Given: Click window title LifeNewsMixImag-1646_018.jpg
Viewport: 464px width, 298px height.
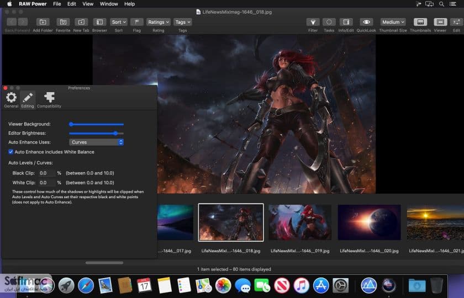Looking at the screenshot, I should click(237, 12).
